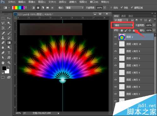Select the Horizontal Type tool

tap(9, 52)
